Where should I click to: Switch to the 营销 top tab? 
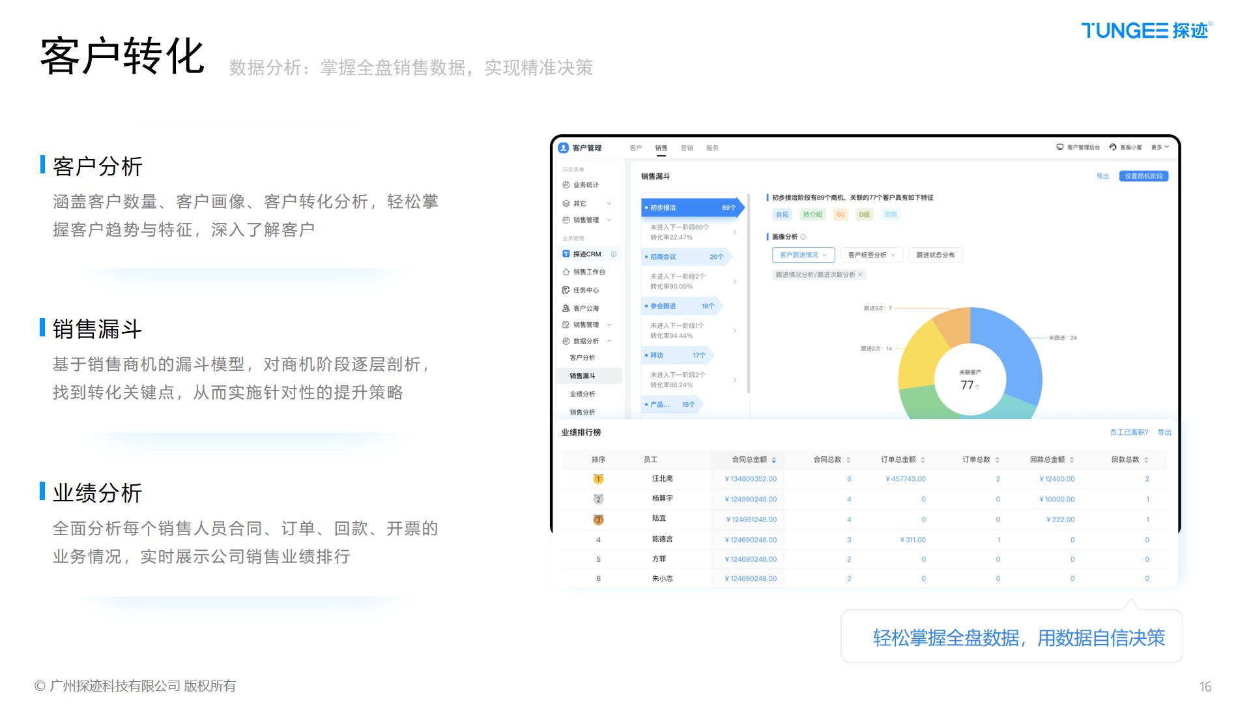pyautogui.click(x=687, y=148)
